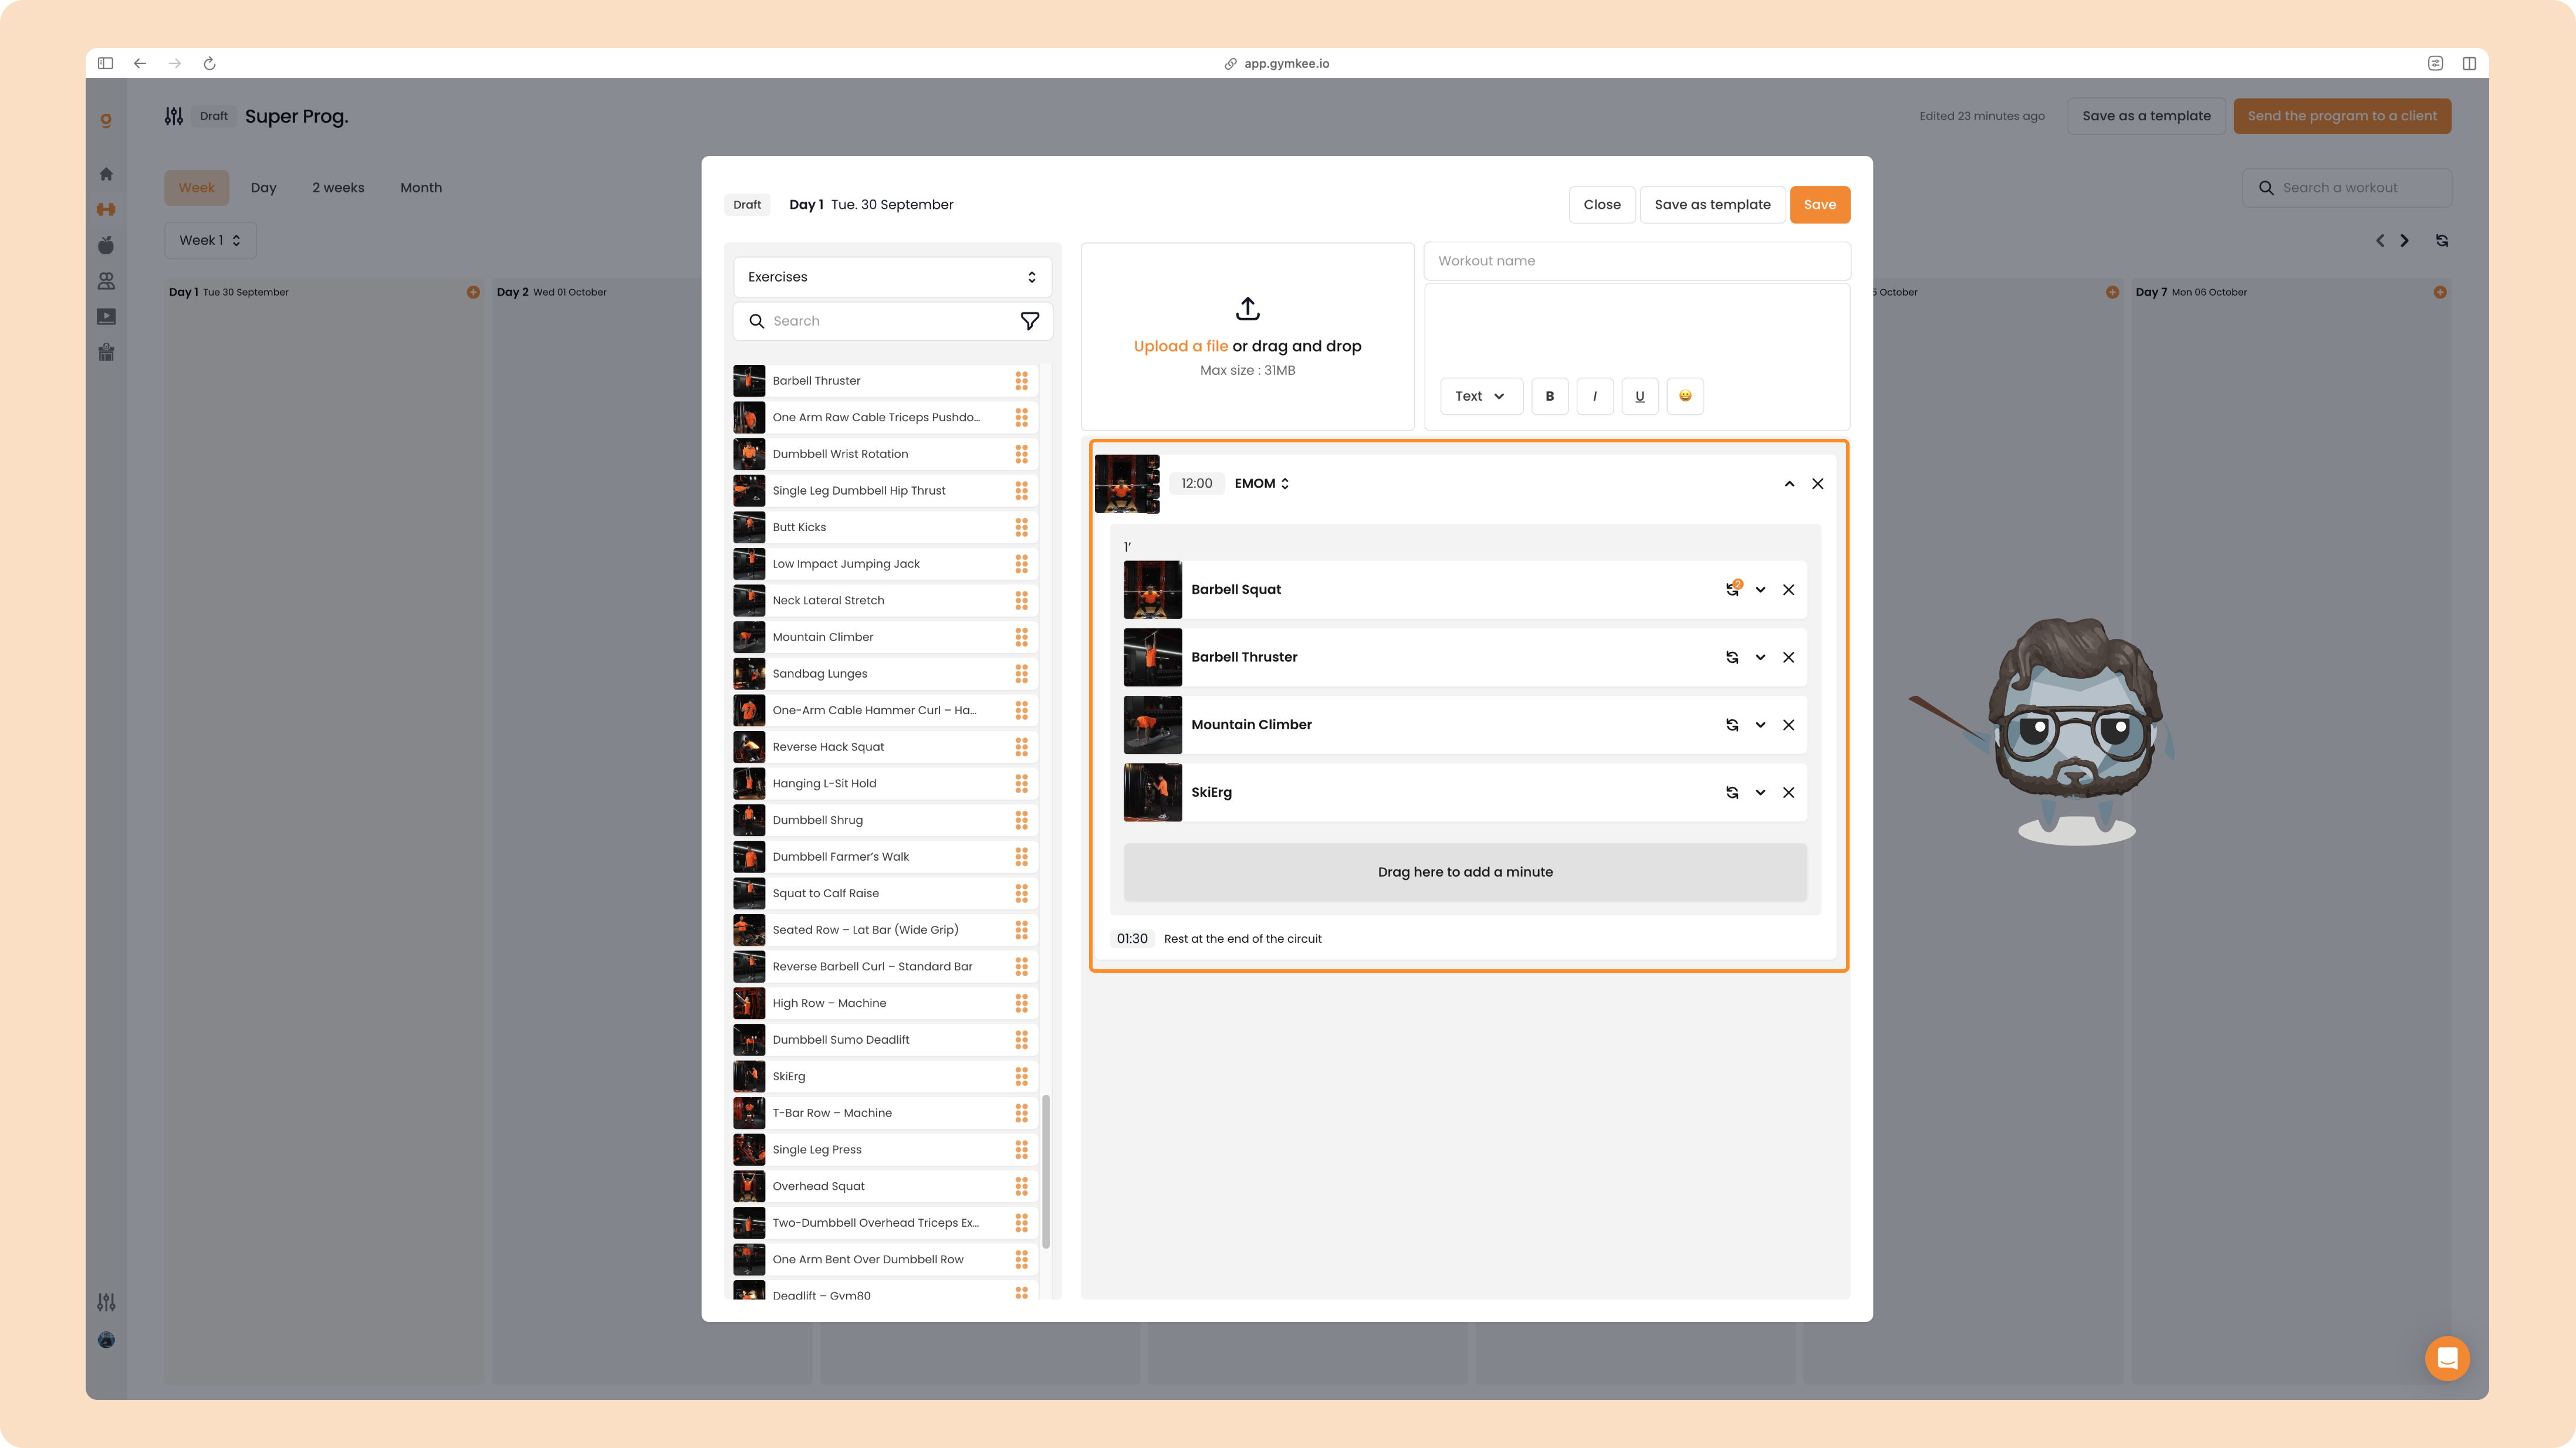2576x1448 pixels.
Task: Add a workout to Day 7 plus icon
Action: click(2440, 292)
